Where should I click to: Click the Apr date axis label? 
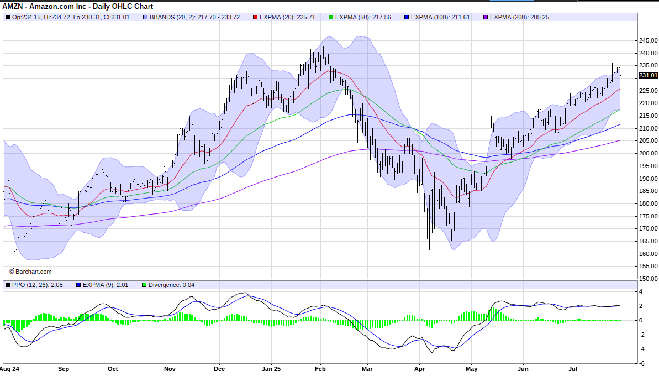(419, 369)
